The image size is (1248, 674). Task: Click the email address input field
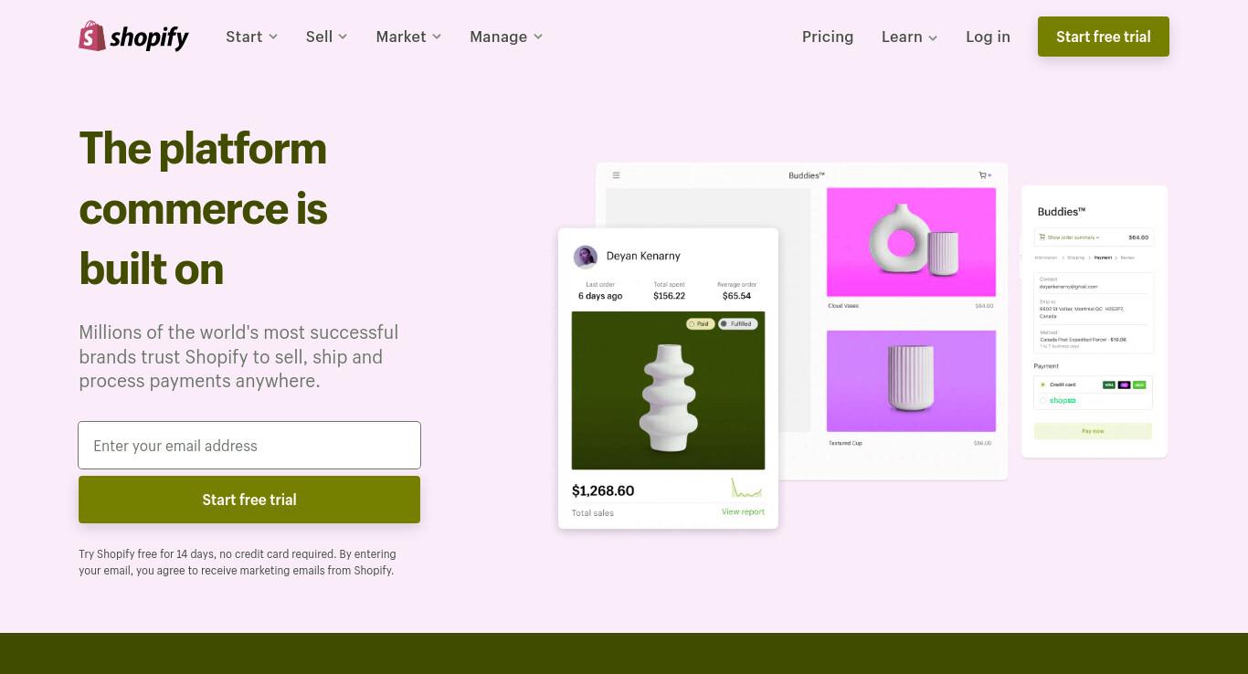click(249, 446)
